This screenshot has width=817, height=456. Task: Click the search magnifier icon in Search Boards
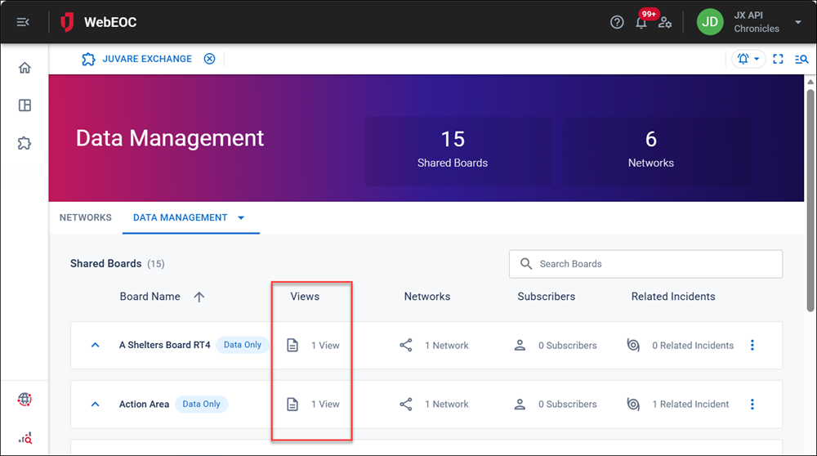coord(526,264)
